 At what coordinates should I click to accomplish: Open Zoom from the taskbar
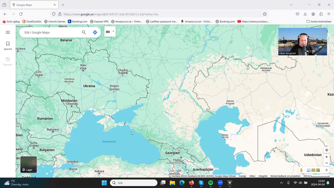point(220,183)
